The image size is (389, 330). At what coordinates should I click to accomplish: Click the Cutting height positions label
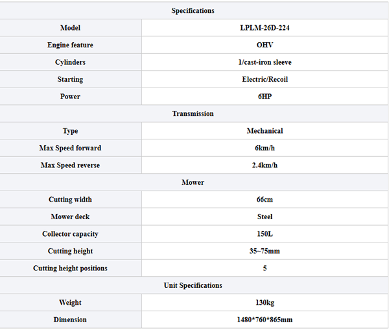click(70, 268)
